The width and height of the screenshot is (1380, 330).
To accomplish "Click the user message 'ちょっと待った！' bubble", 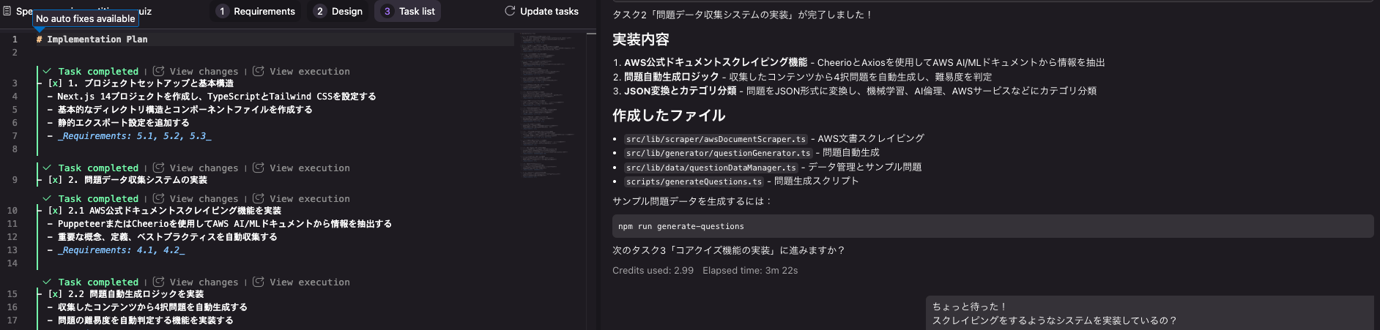I will pos(1150,313).
